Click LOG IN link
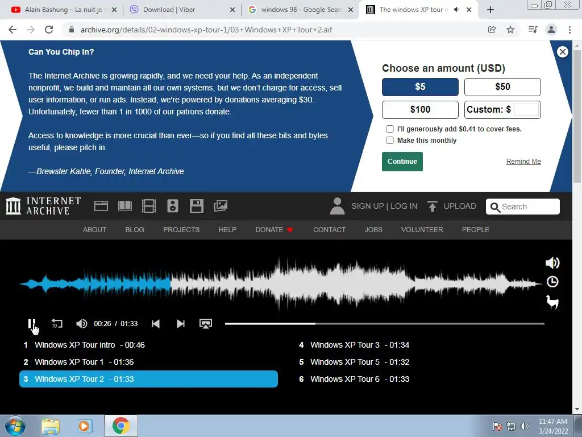The width and height of the screenshot is (582, 437). tap(404, 206)
